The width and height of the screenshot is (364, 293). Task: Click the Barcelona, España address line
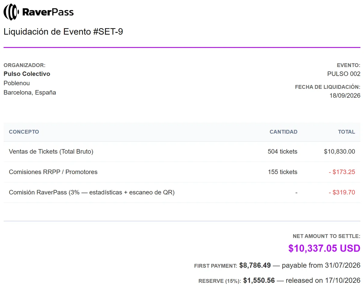[30, 93]
